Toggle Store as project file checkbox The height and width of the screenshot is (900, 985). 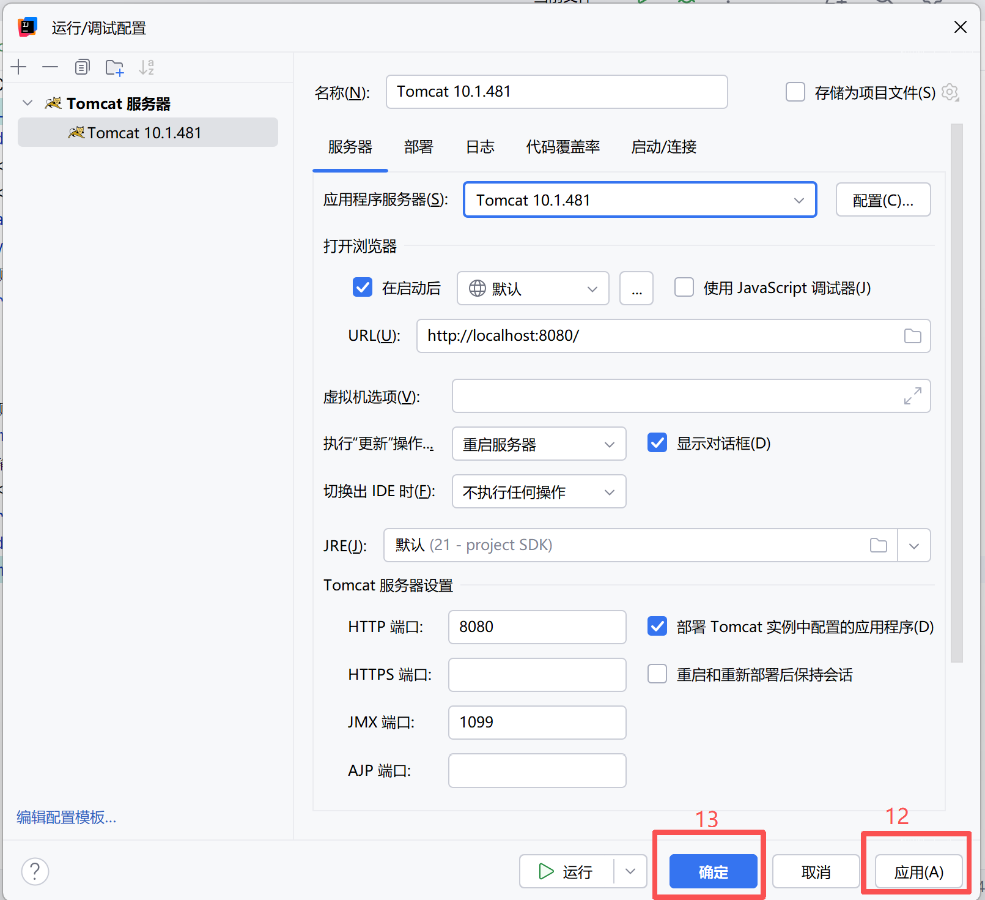795,92
